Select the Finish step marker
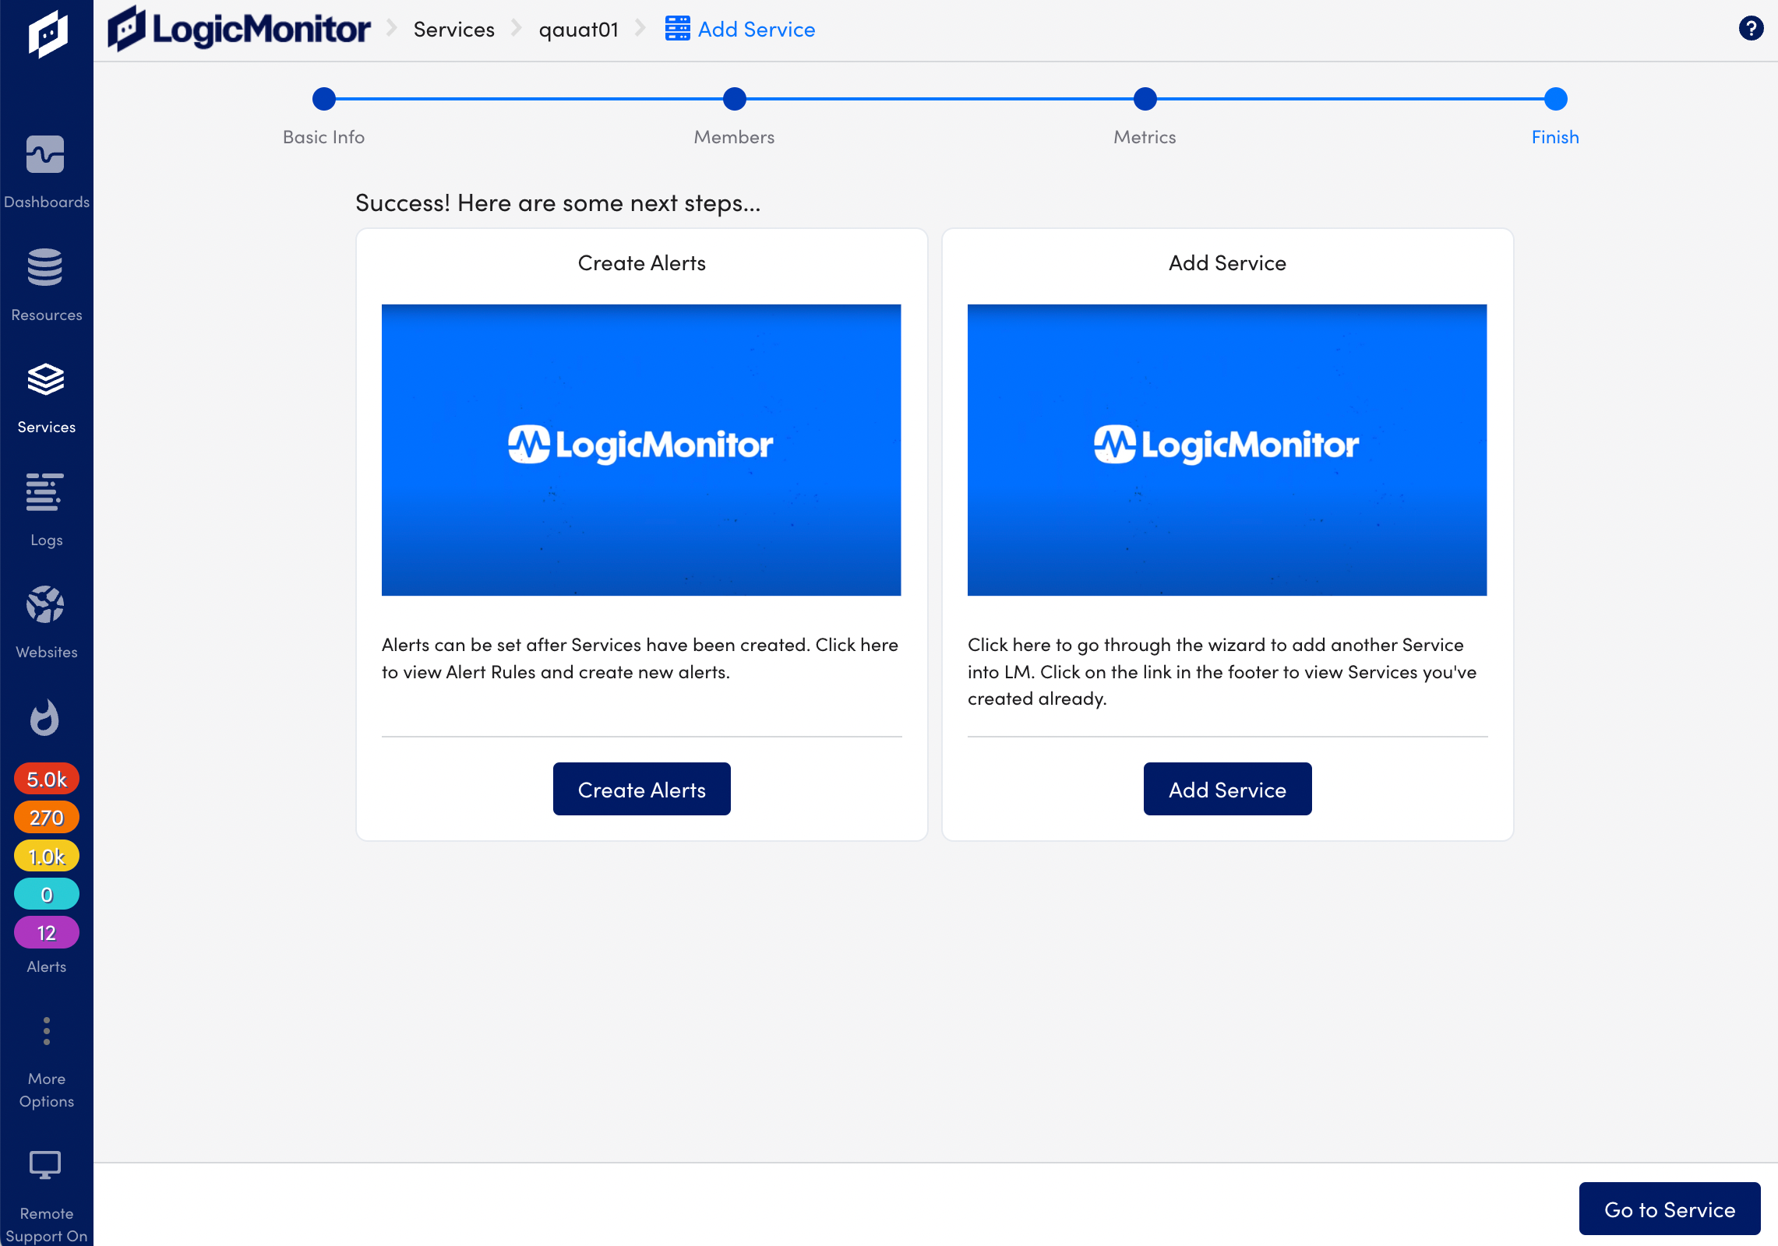The image size is (1778, 1246). (1556, 99)
